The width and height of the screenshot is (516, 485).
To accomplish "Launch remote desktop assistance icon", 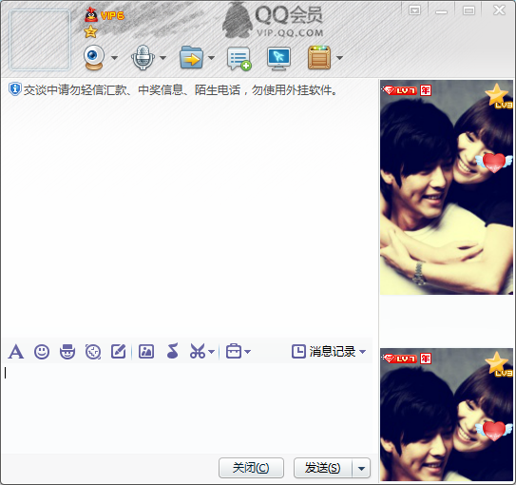I will (x=278, y=59).
